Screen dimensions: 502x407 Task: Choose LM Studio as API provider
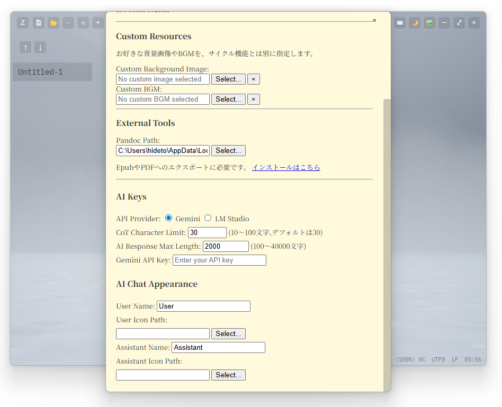point(208,218)
